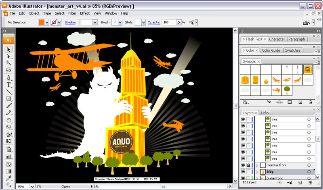Click the blue Stroke link
The image size is (323, 190).
click(70, 22)
